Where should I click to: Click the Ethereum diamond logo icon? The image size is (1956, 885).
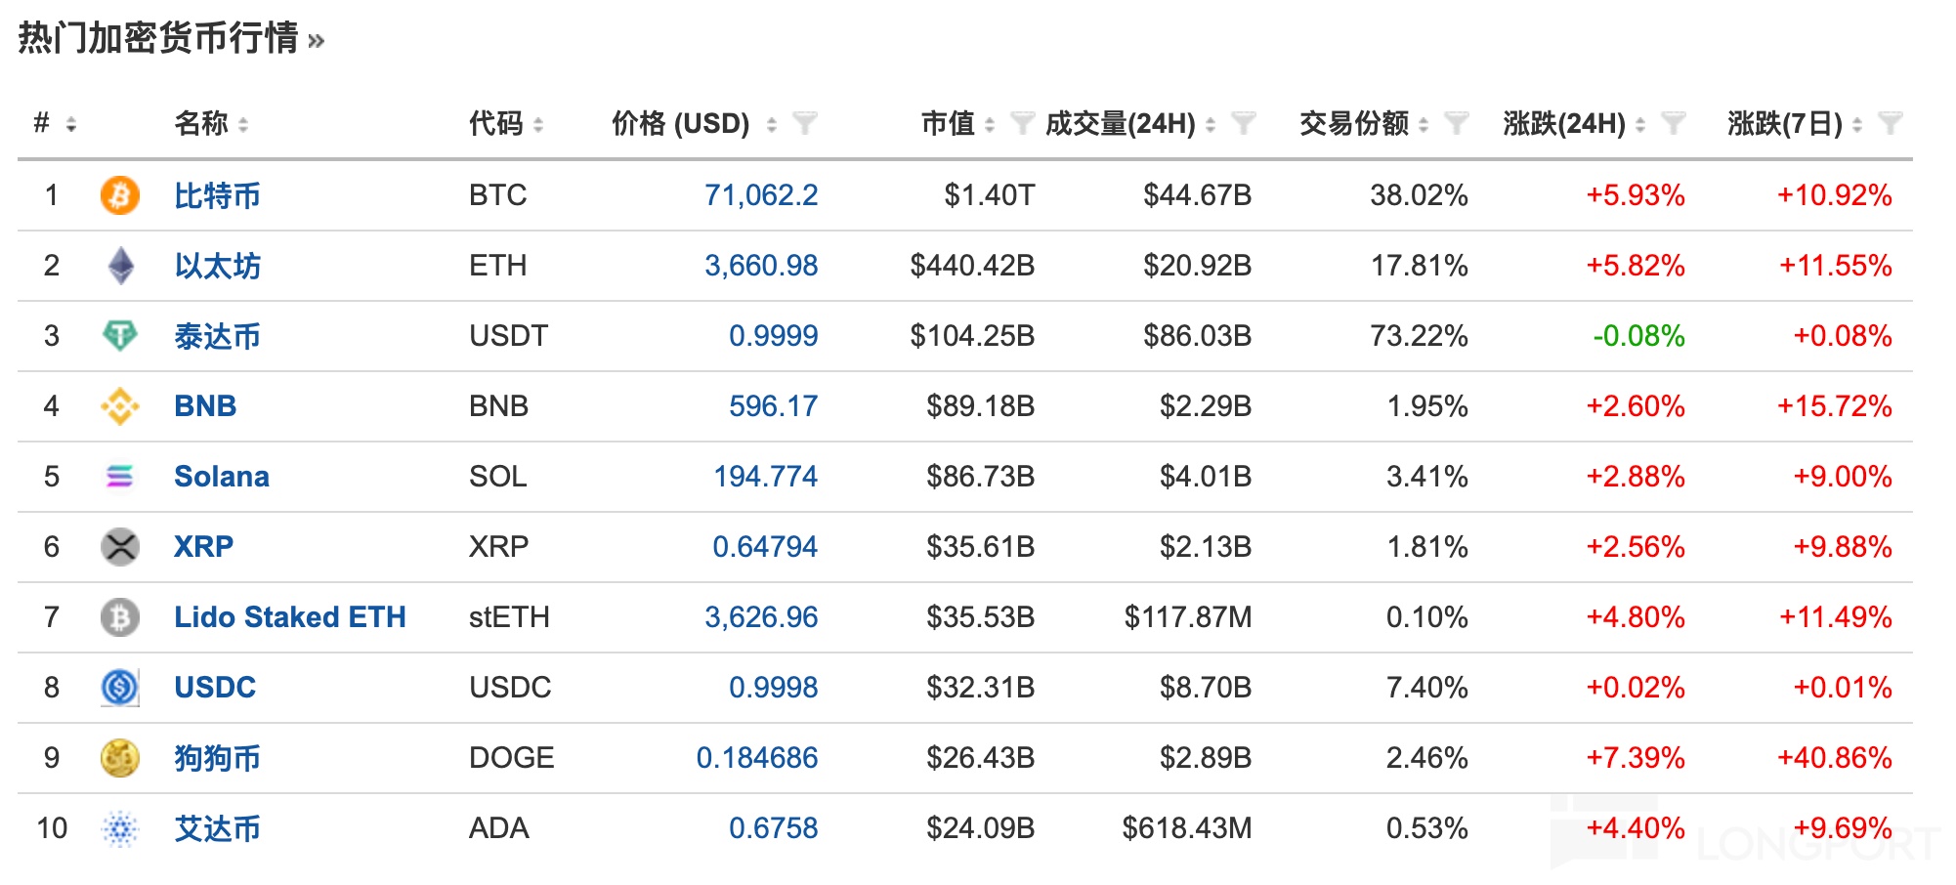tap(120, 266)
